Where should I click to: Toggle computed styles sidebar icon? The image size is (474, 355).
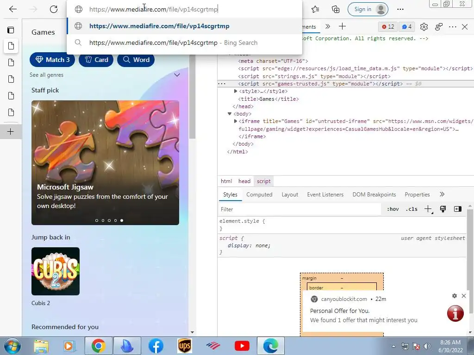pos(458,209)
